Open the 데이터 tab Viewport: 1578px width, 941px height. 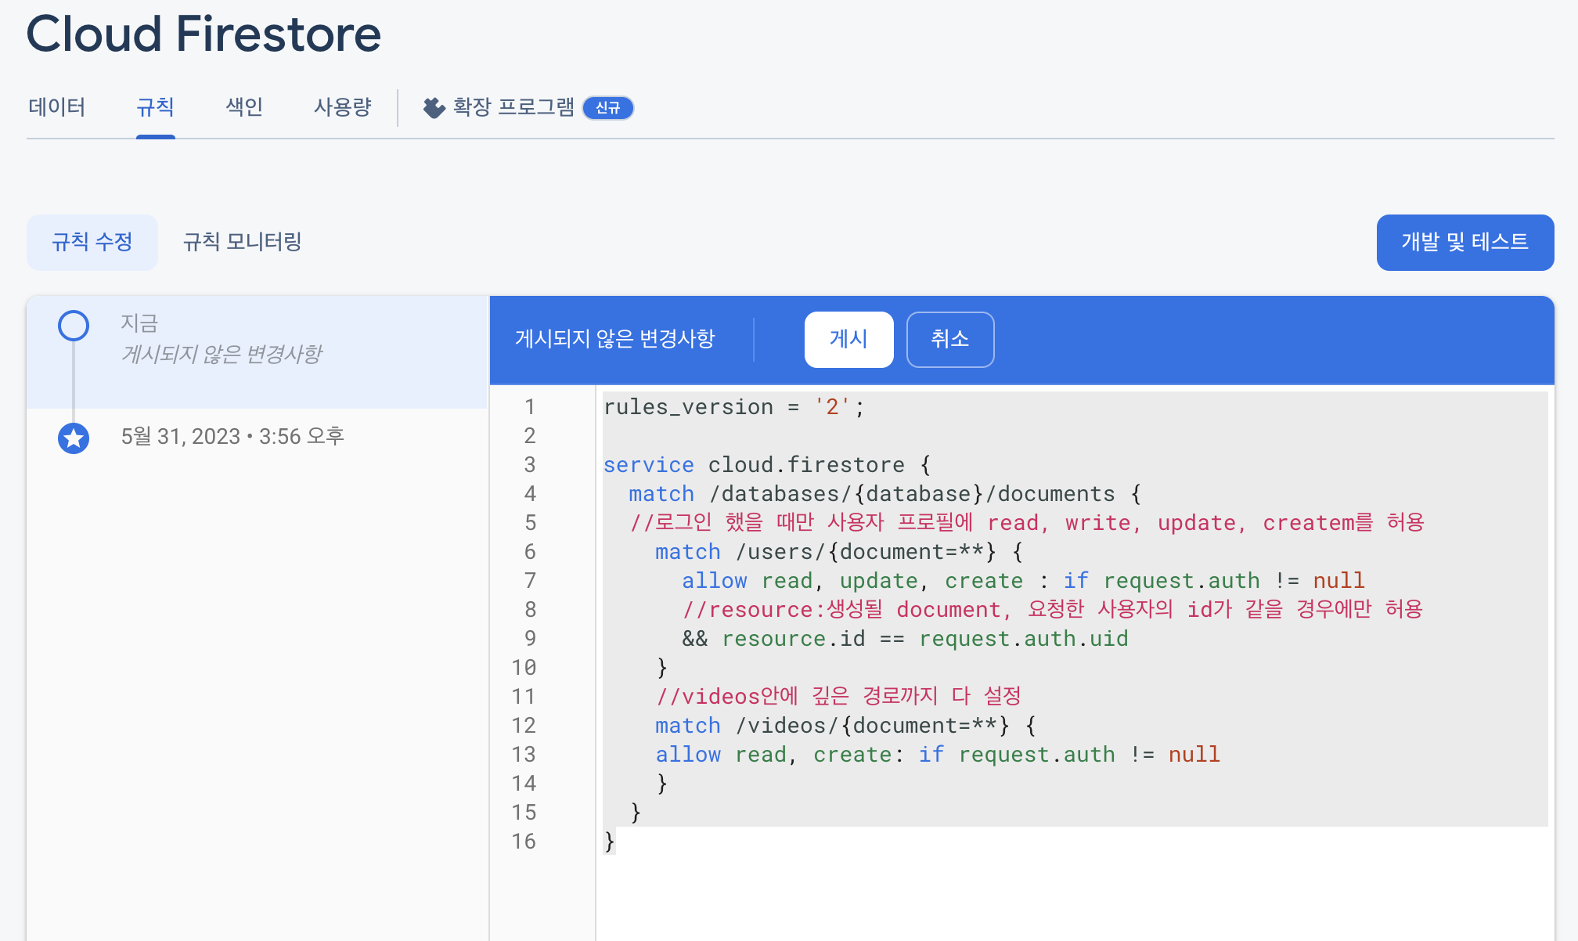tap(56, 107)
